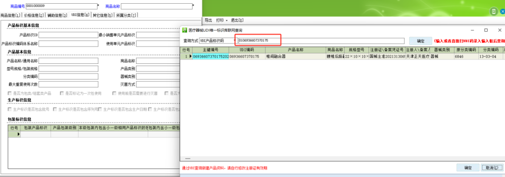Maximize the UDI query dialog window

pos(486,30)
